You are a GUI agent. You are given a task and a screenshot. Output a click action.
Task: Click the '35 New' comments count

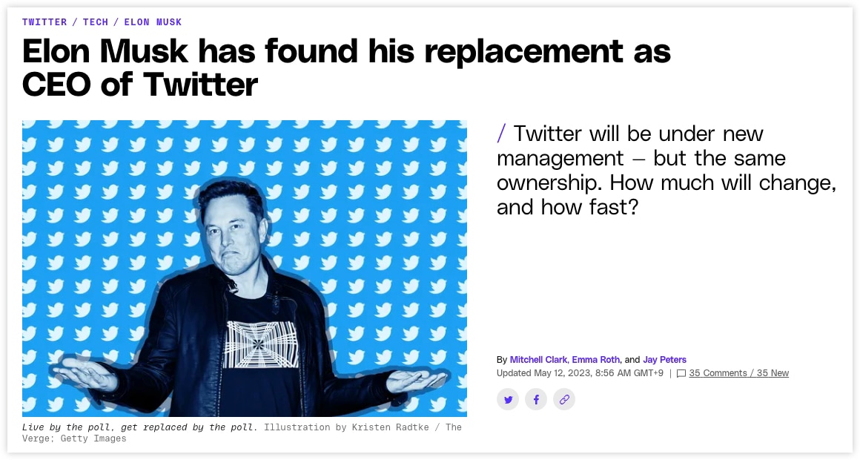773,372
